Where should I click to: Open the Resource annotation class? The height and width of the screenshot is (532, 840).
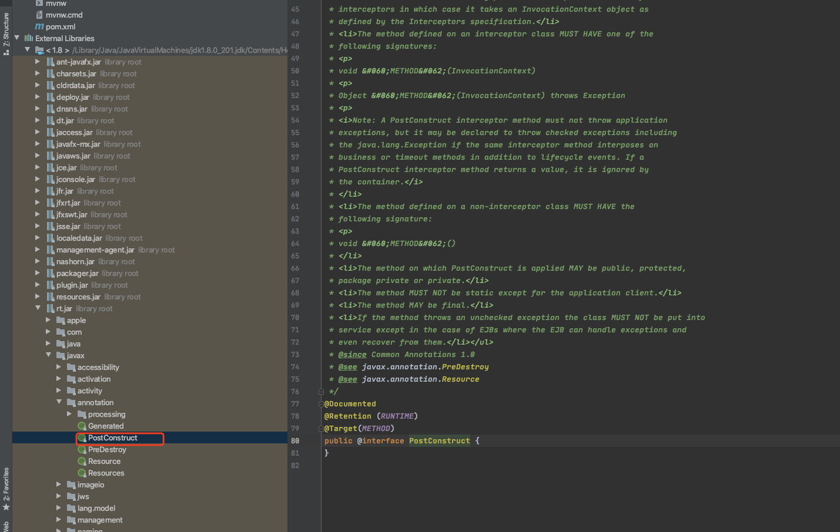[x=104, y=462]
